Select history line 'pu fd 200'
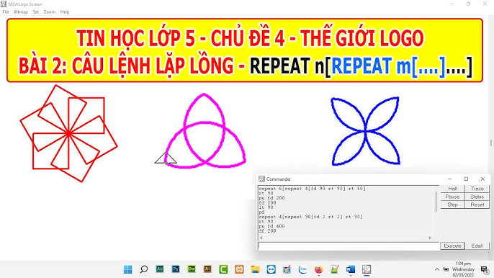 [x=271, y=198]
